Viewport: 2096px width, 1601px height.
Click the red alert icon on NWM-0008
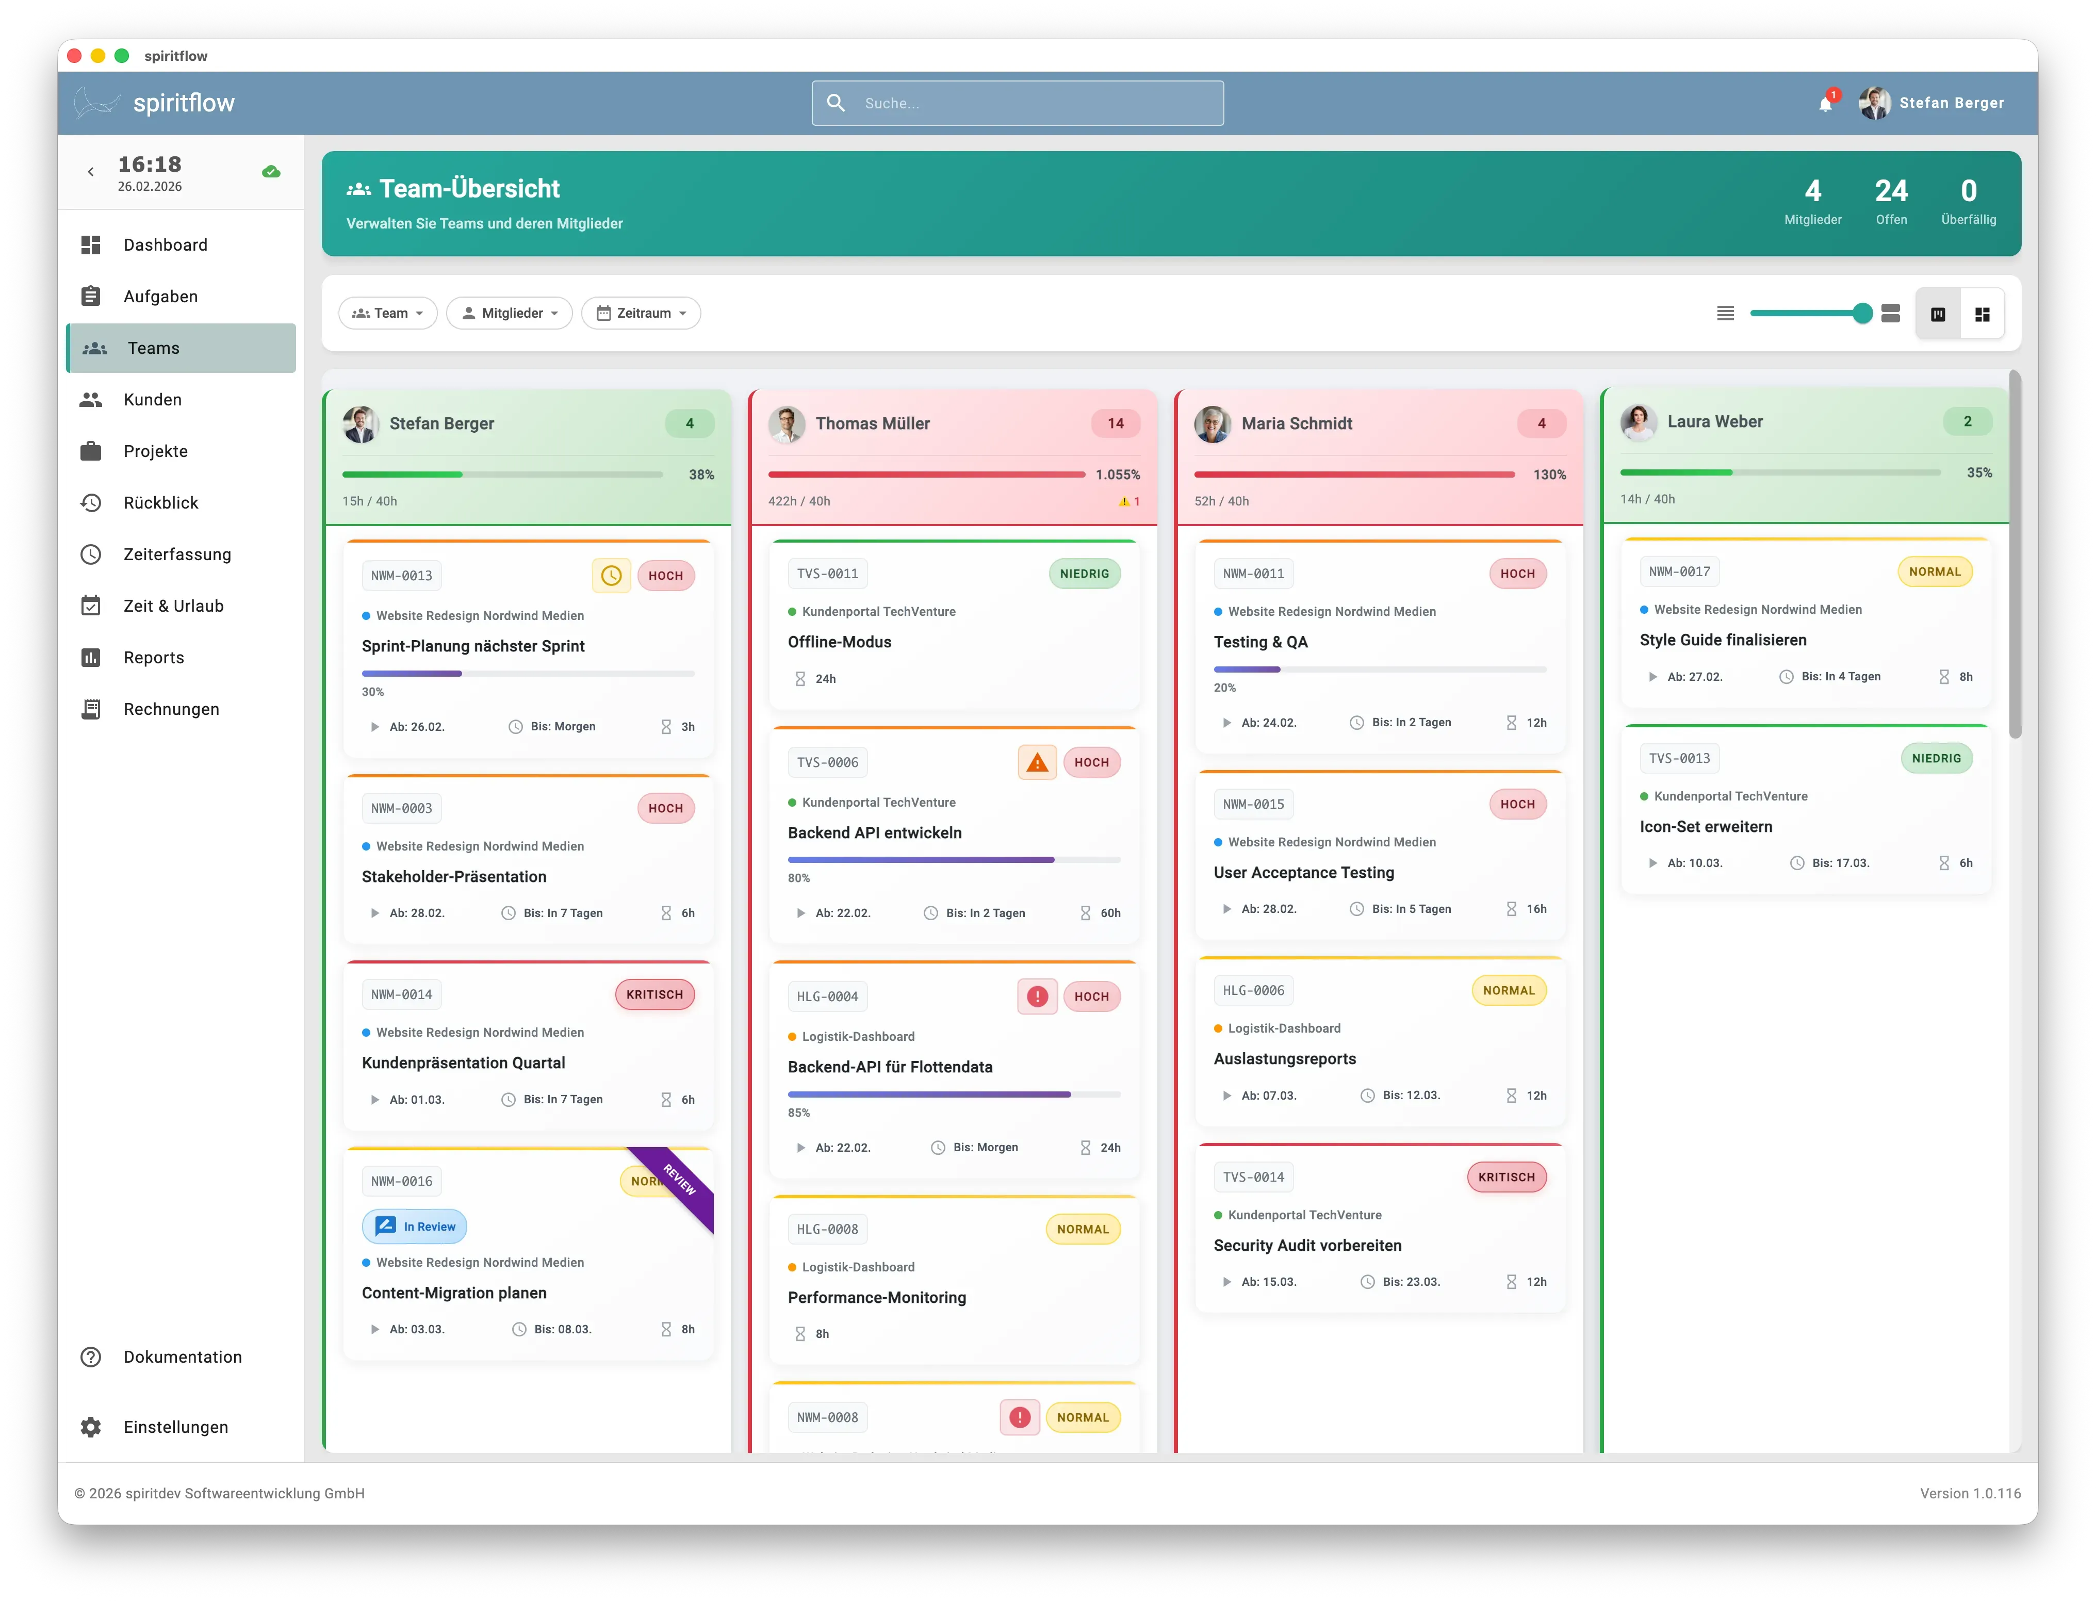1020,1417
